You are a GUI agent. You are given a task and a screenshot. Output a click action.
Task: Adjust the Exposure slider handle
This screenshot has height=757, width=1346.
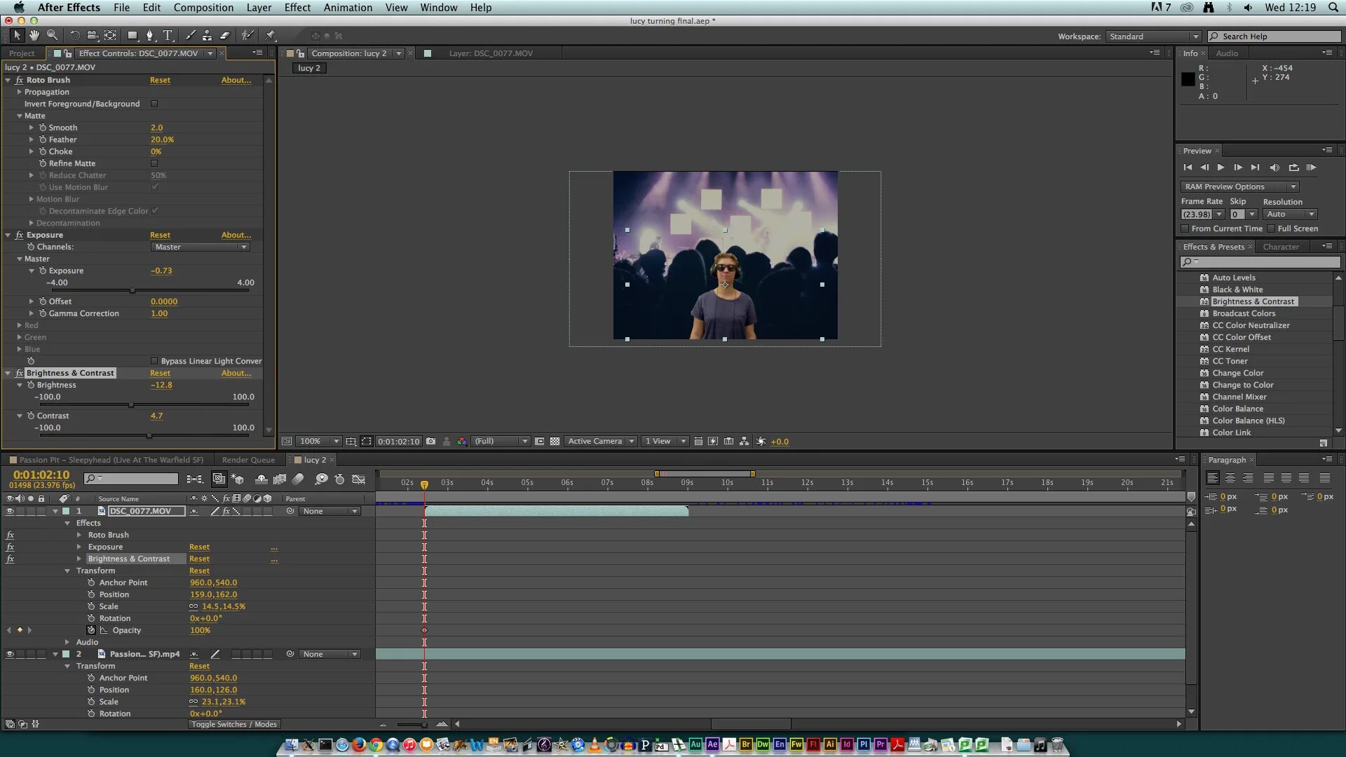(x=132, y=290)
